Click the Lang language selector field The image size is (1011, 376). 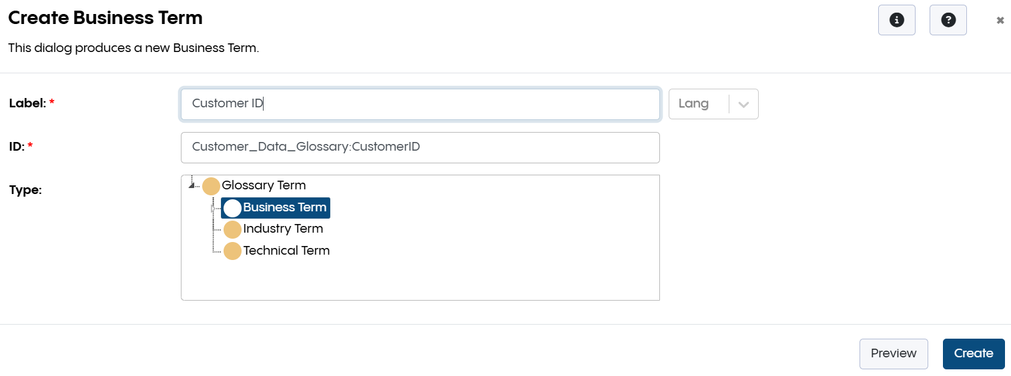(698, 104)
